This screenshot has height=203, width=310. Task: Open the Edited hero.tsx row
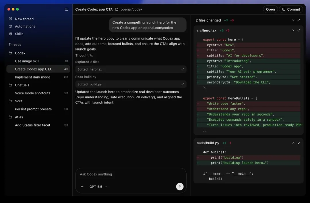coord(131,69)
